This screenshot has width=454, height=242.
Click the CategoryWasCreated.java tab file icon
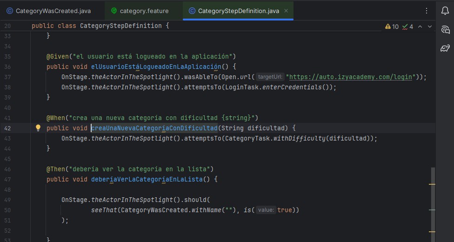click(x=9, y=11)
